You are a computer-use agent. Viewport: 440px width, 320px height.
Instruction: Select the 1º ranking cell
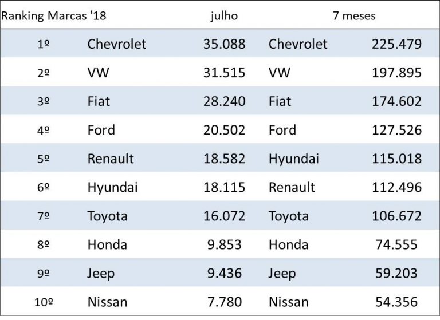coord(43,44)
